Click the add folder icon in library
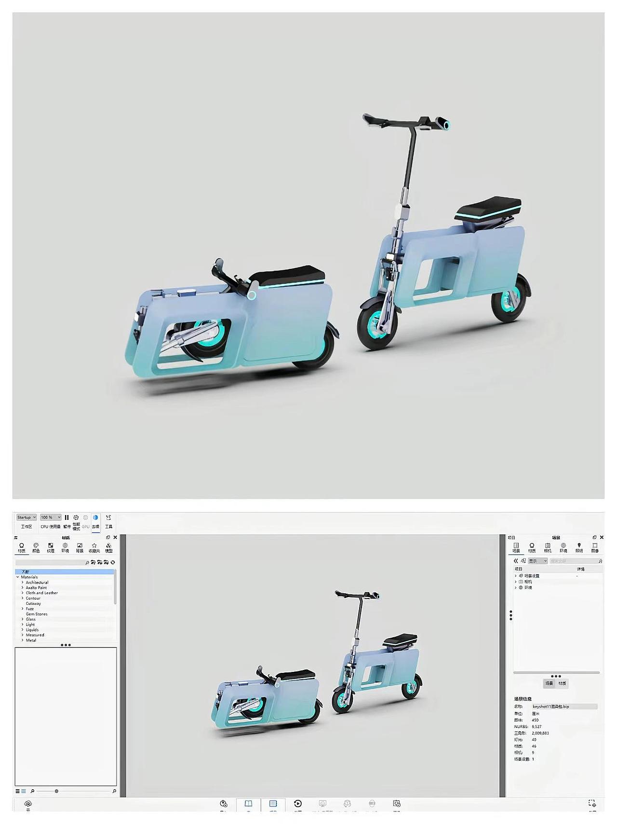Viewport: 617px width, 824px height. pos(94,562)
